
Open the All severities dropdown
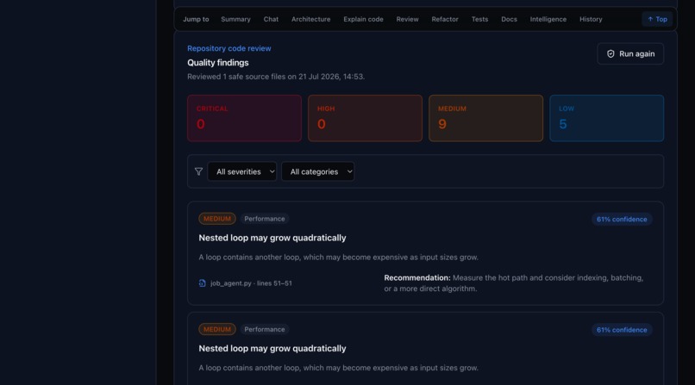point(242,171)
